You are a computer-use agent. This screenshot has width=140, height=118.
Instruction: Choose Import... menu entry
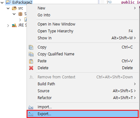(x=83, y=107)
